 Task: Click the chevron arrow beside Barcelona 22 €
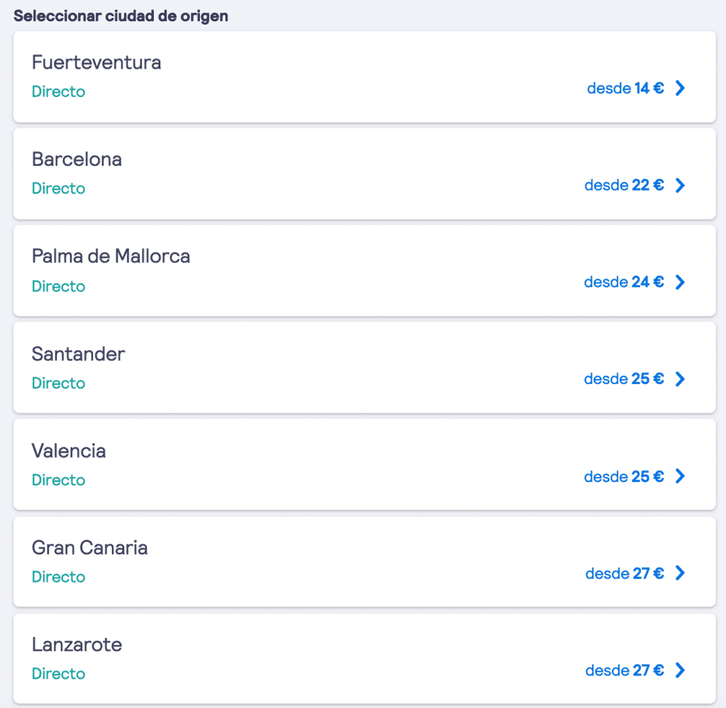point(680,185)
